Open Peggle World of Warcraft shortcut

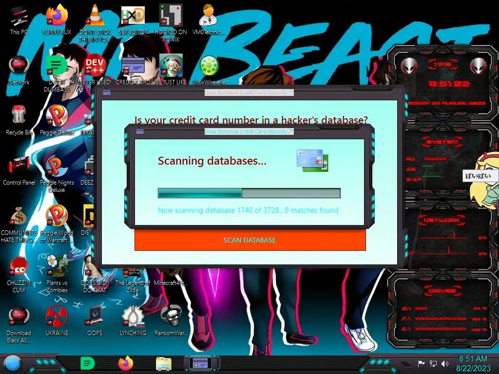click(x=57, y=224)
